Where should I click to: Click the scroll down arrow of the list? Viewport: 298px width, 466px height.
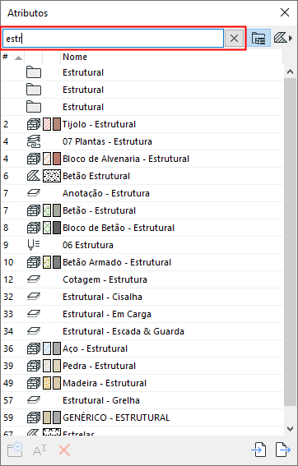pyautogui.click(x=290, y=428)
